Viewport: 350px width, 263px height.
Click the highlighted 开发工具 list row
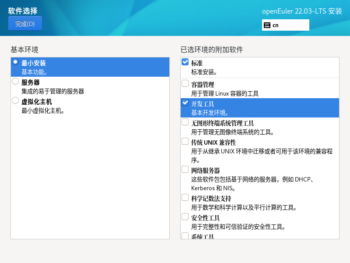[258, 107]
